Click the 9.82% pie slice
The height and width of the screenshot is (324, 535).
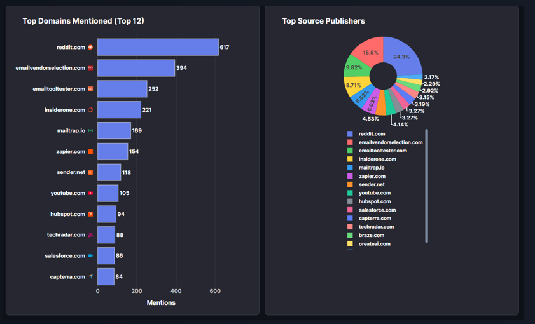click(x=356, y=67)
